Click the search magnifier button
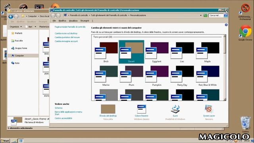The width and height of the screenshot is (254, 143). click(x=226, y=15)
